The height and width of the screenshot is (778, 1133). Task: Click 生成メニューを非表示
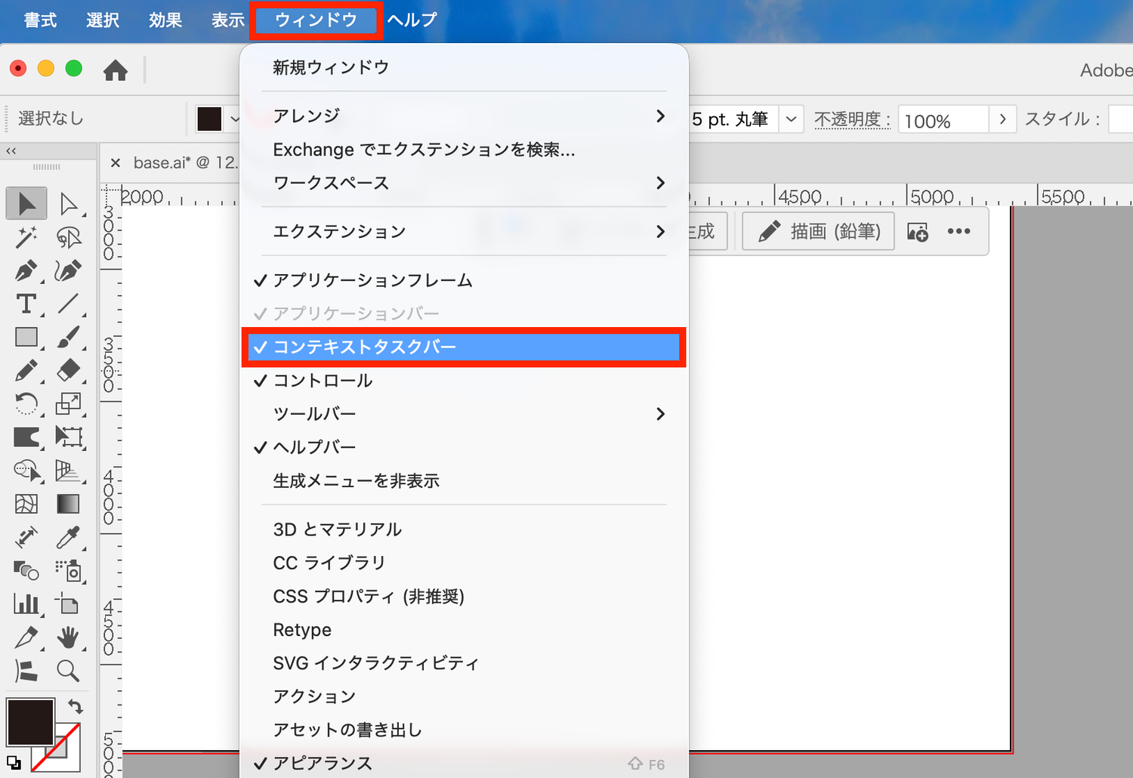pos(464,480)
